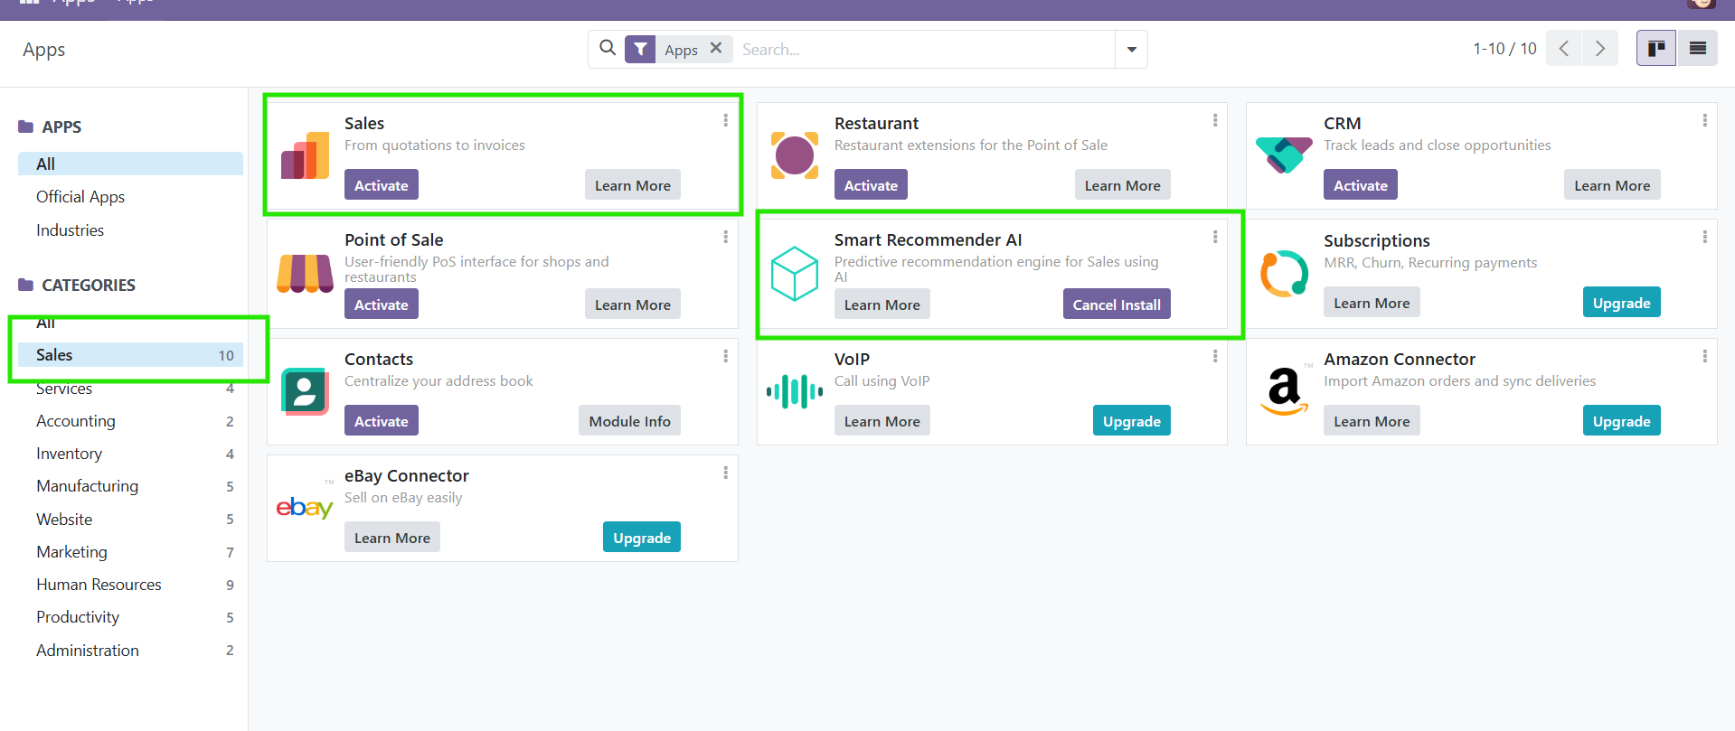Click the Restaurant app icon
The image size is (1735, 731).
coord(794,155)
